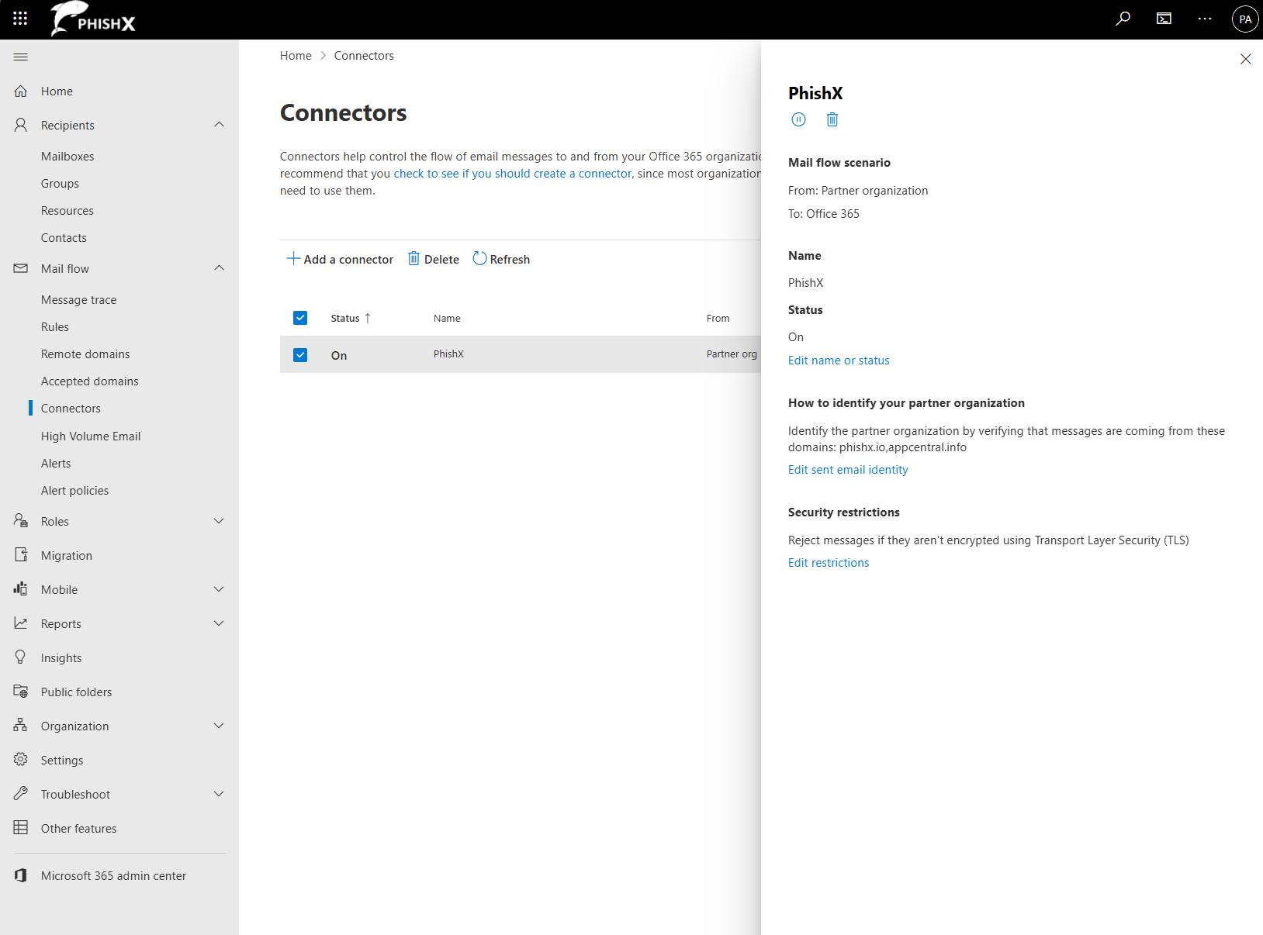Open search with magnifier icon
The height and width of the screenshot is (935, 1263).
click(1123, 19)
